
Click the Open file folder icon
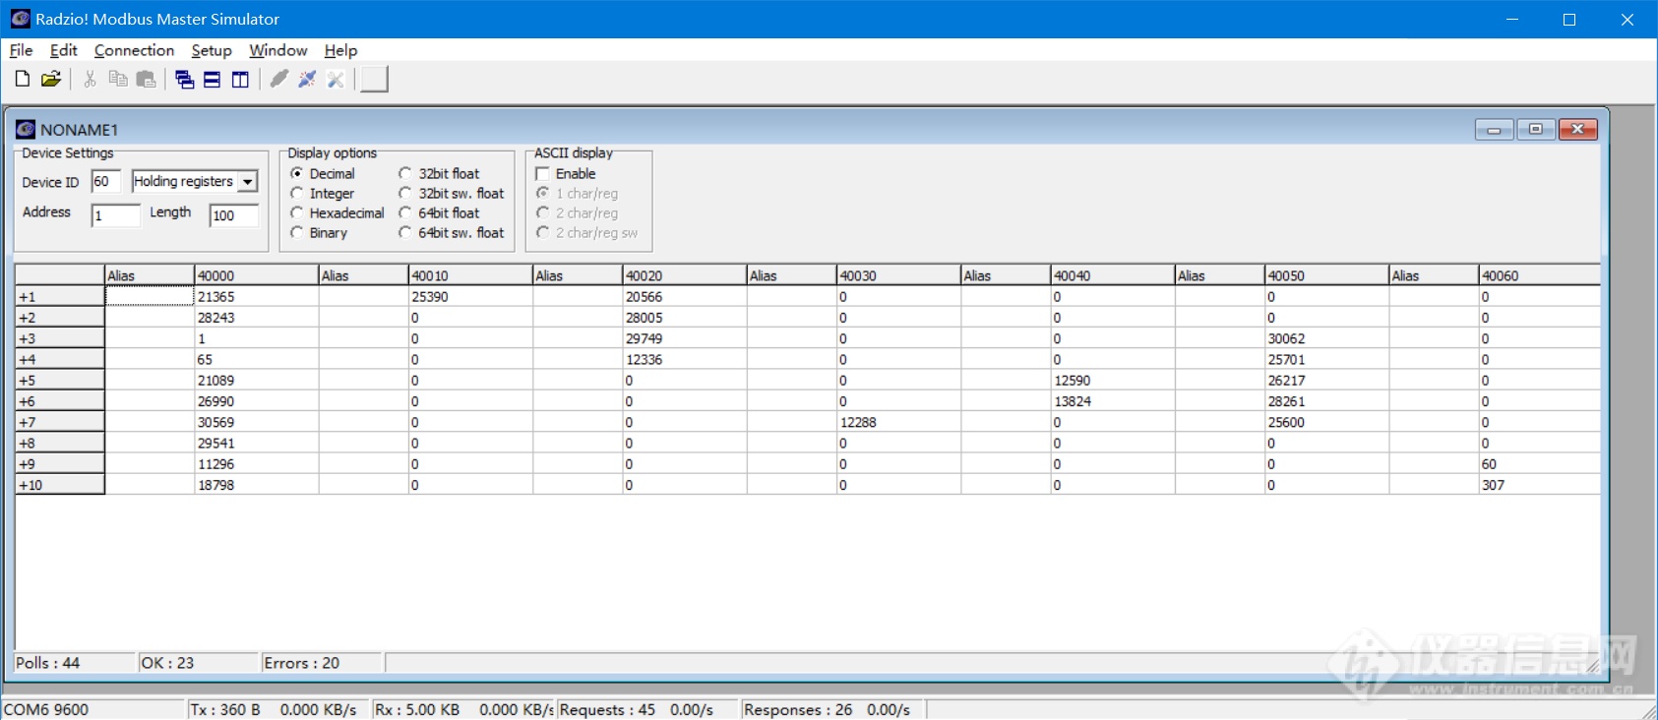pyautogui.click(x=51, y=80)
